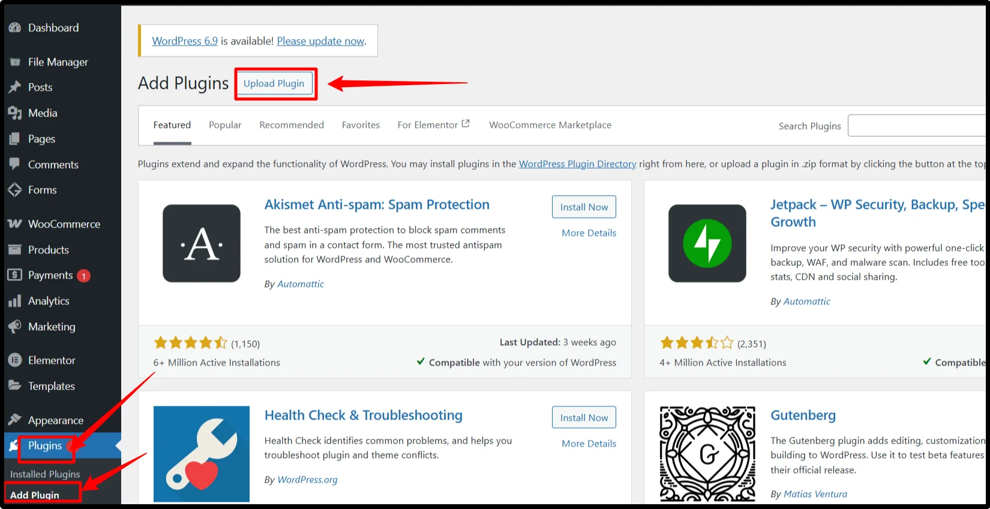Image resolution: width=990 pixels, height=509 pixels.
Task: Click the Health Check wrench heart logo
Action: click(202, 454)
